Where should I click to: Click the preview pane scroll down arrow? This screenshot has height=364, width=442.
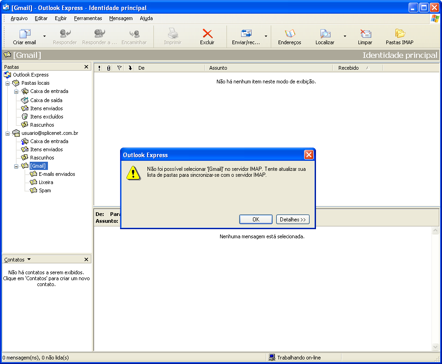(435, 347)
